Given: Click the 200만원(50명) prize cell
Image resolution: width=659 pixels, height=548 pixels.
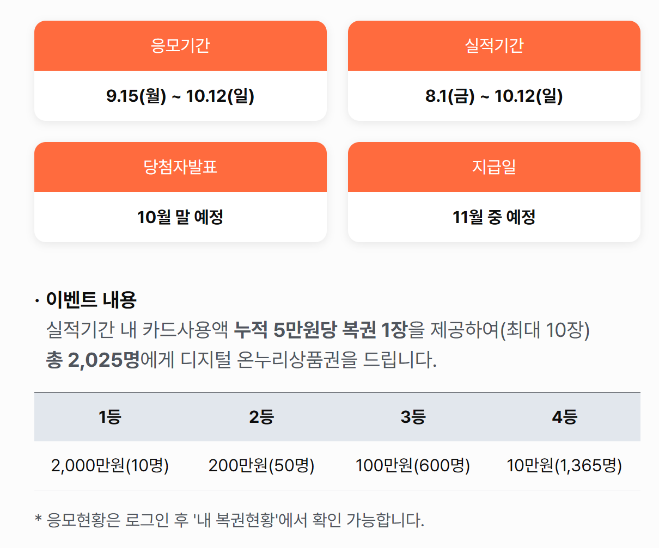Looking at the screenshot, I should pyautogui.click(x=261, y=466).
